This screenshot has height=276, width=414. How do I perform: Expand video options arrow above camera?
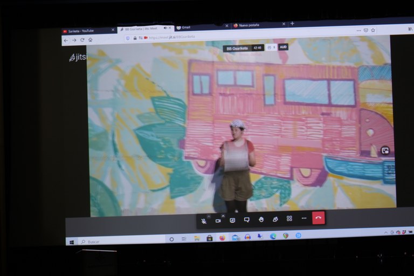(x=223, y=216)
